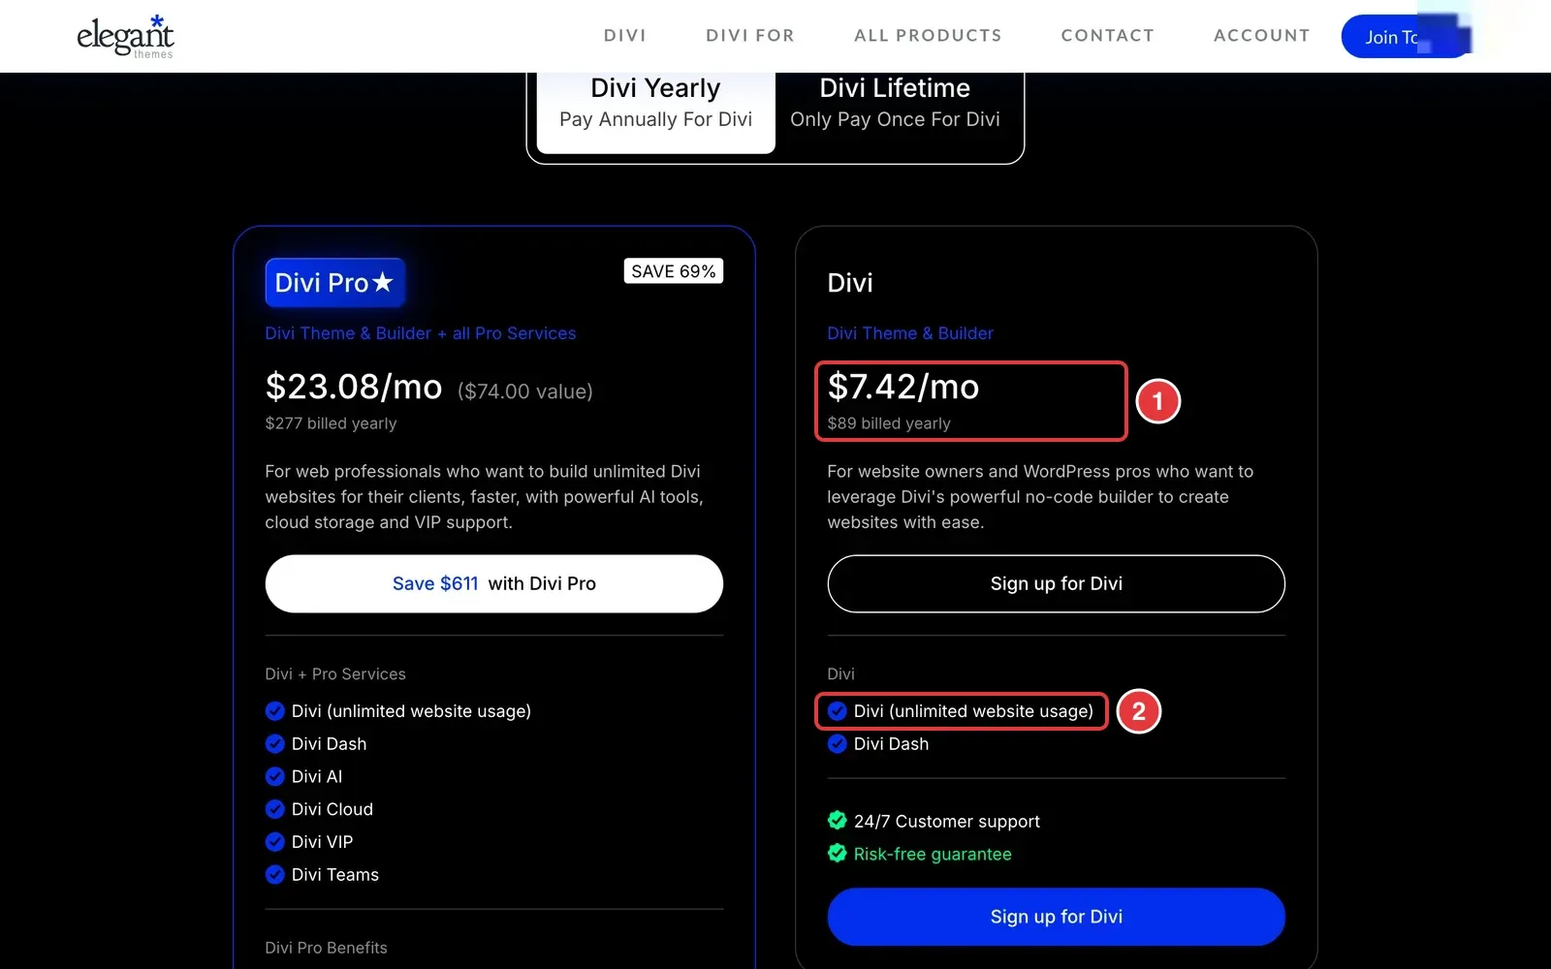Screen dimensions: 1551x969
Task: Click checkmark icon beside Divi Teams
Action: point(275,874)
